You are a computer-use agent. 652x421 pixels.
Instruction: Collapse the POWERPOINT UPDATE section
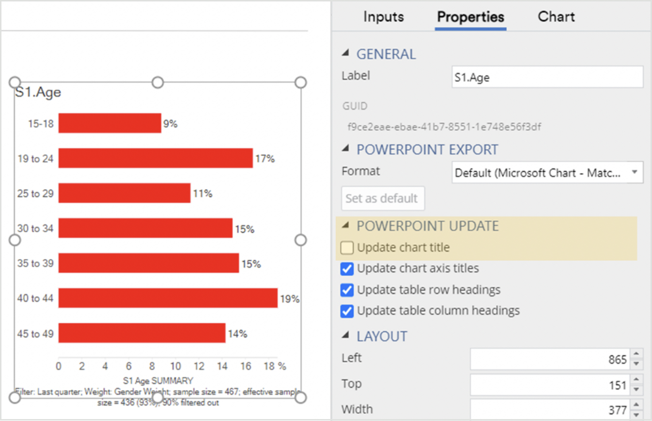[x=345, y=226]
